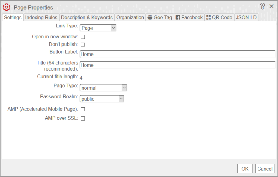Screen dimensions: 278x177
Task: Switch to the Settings tab
Action: (13, 17)
